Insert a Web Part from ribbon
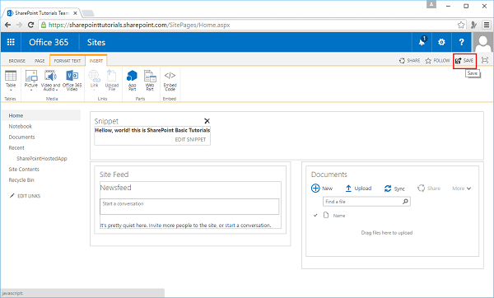The height and width of the screenshot is (298, 494). (150, 81)
